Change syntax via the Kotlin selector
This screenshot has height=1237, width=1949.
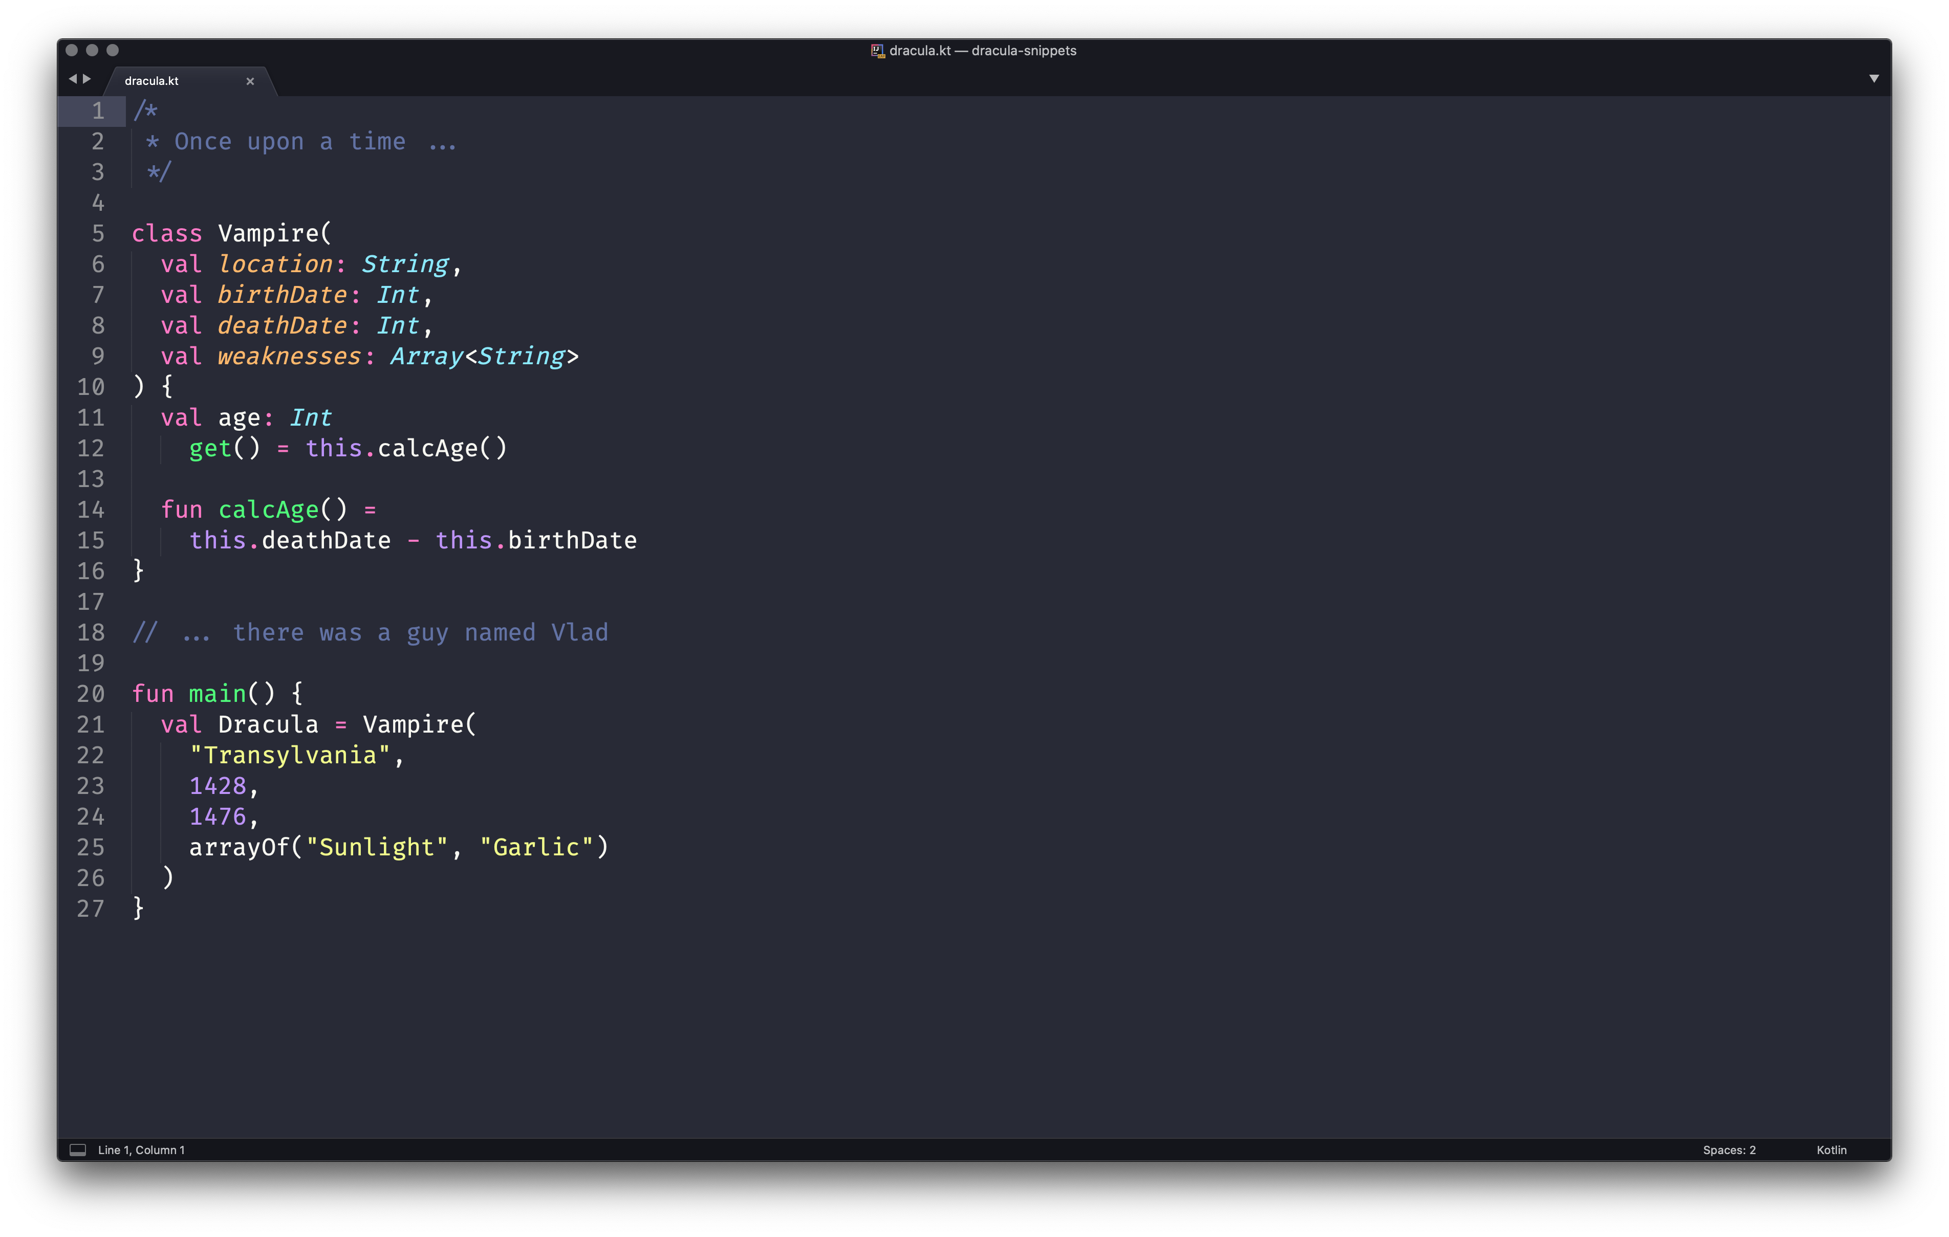pyautogui.click(x=1831, y=1150)
